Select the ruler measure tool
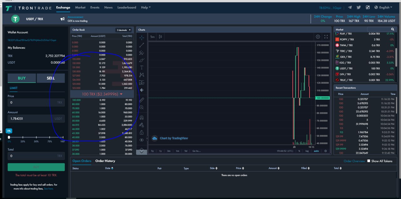The height and width of the screenshot is (199, 401). click(x=142, y=100)
